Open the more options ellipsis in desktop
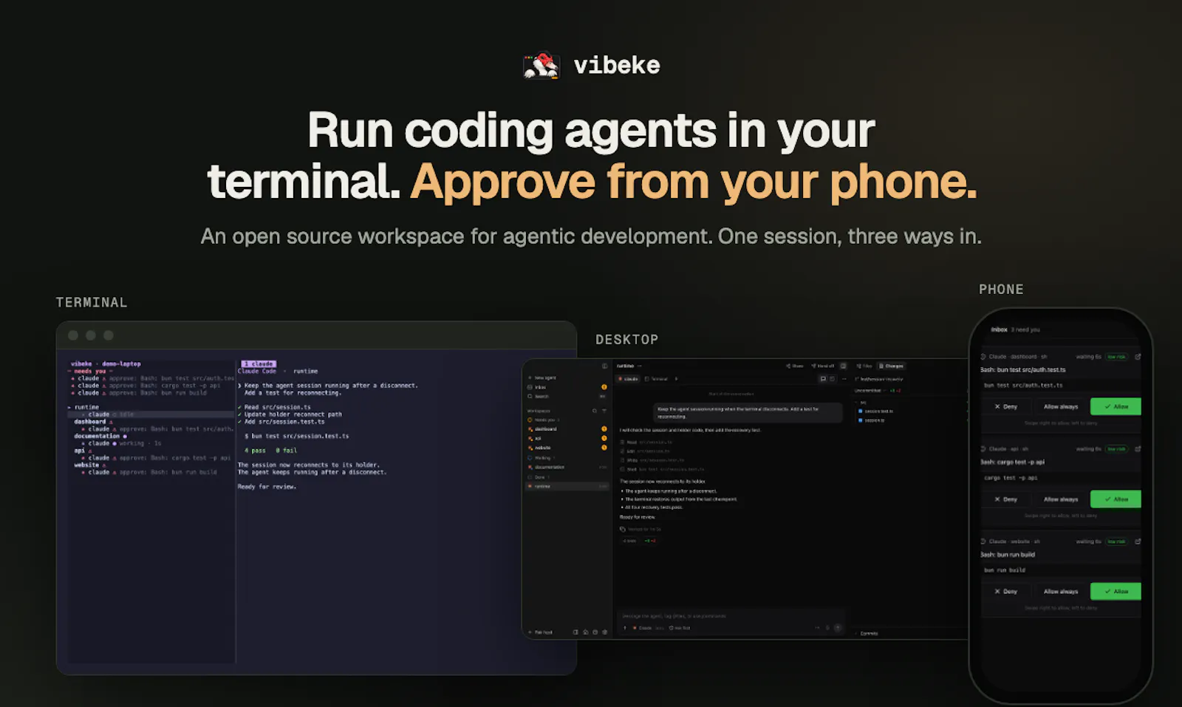Viewport: 1182px width, 707px height. coord(844,379)
